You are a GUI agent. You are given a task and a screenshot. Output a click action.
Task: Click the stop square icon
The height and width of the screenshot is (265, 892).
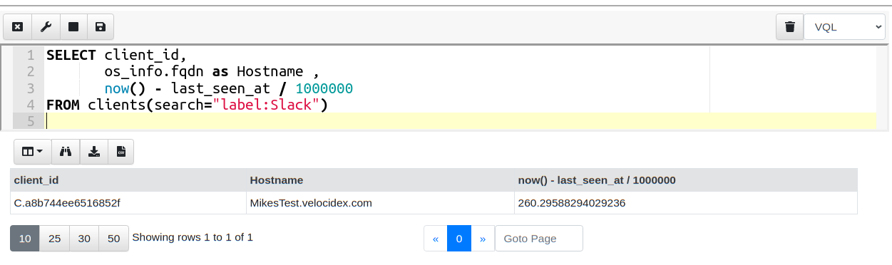tap(73, 27)
